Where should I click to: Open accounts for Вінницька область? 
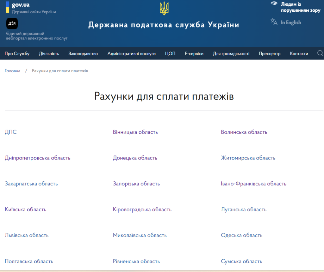point(135,132)
